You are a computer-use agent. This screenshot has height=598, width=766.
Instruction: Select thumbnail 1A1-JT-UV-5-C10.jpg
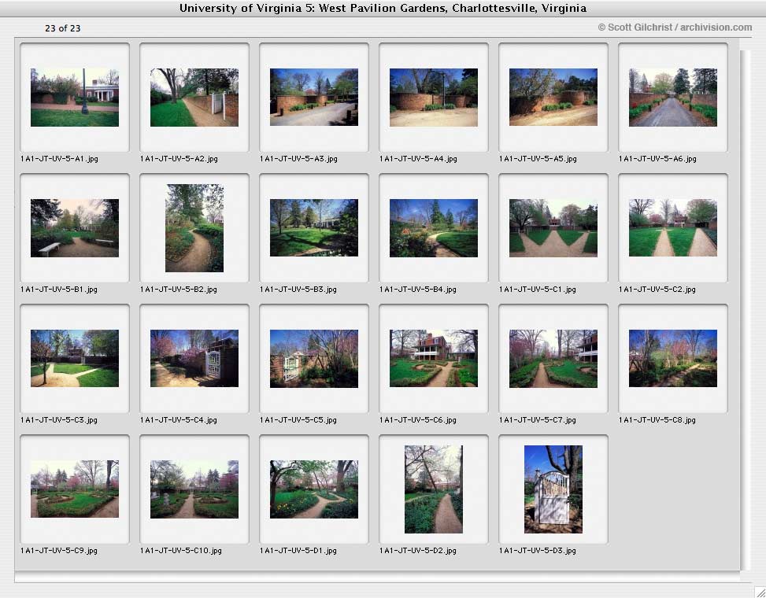click(194, 489)
